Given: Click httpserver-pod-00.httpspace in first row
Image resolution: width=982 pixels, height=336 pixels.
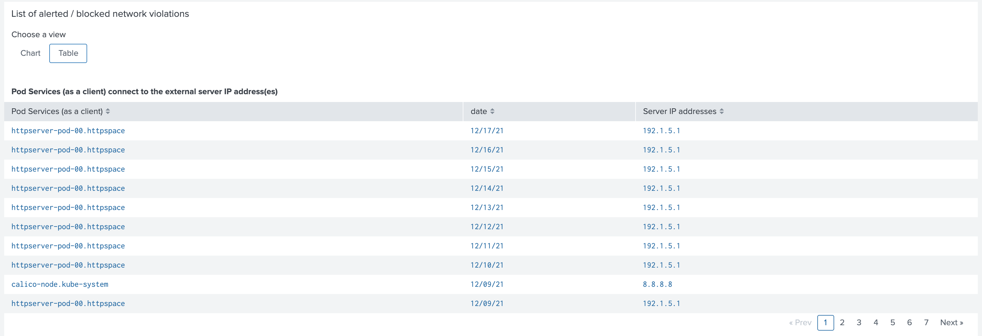Looking at the screenshot, I should [x=68, y=130].
